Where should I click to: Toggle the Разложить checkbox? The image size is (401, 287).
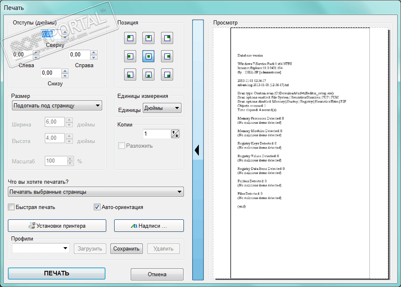[x=122, y=146]
